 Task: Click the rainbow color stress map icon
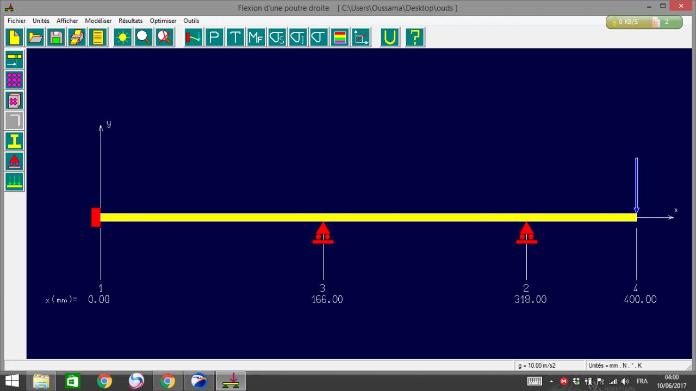point(340,37)
